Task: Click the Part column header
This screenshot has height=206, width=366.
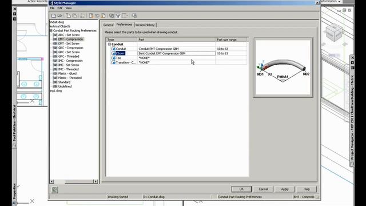Action: [x=176, y=39]
